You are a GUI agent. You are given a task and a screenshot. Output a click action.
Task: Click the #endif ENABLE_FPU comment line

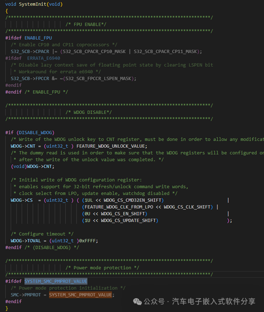coord(37,92)
